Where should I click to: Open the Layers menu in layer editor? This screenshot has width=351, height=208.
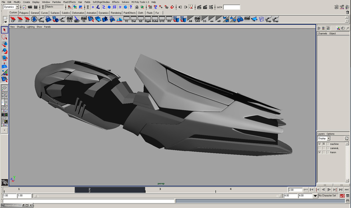pyautogui.click(x=321, y=134)
